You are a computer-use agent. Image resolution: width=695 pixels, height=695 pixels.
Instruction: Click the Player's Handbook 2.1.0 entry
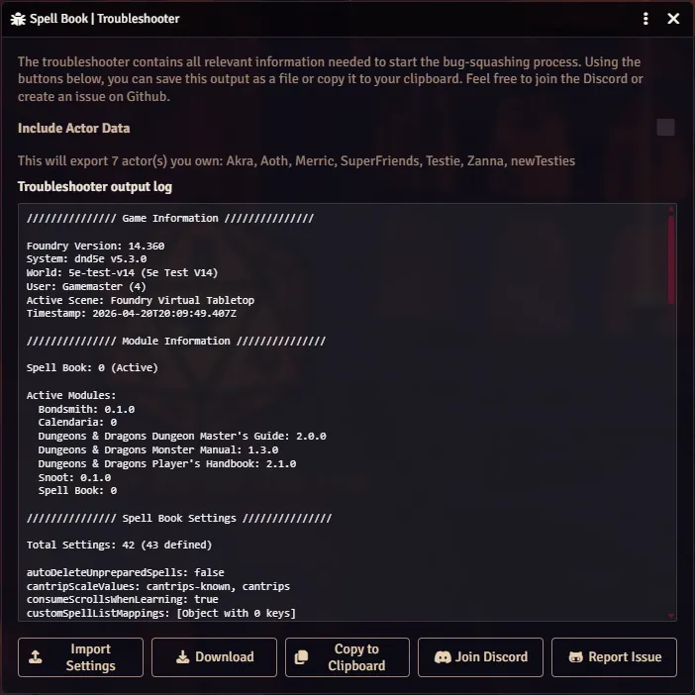(x=167, y=463)
